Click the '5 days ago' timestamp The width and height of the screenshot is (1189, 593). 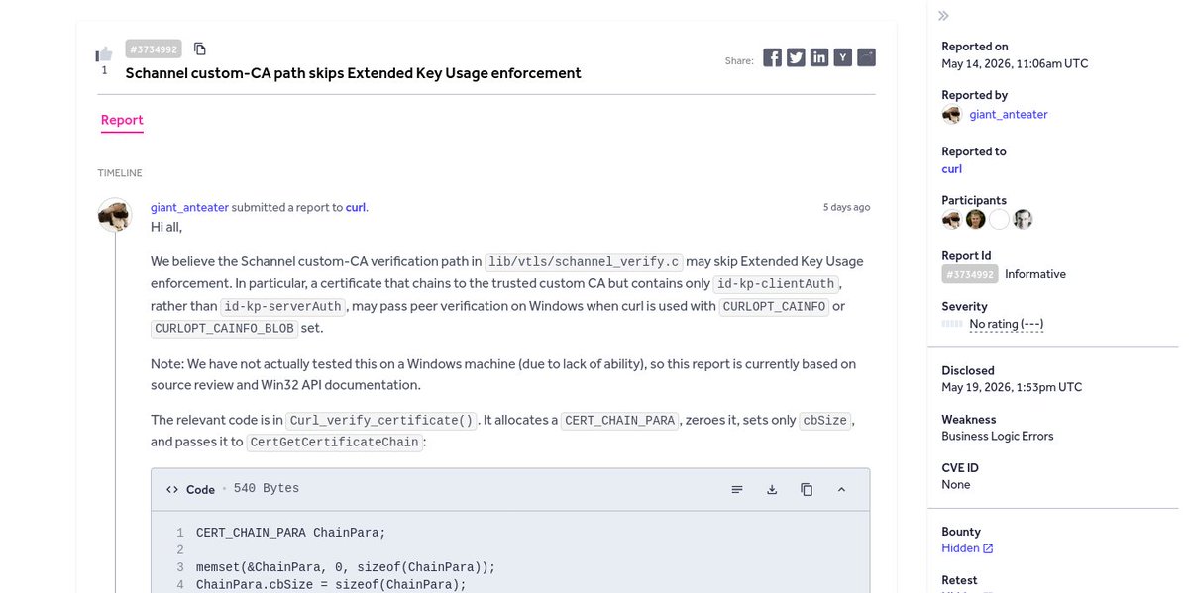(x=846, y=207)
